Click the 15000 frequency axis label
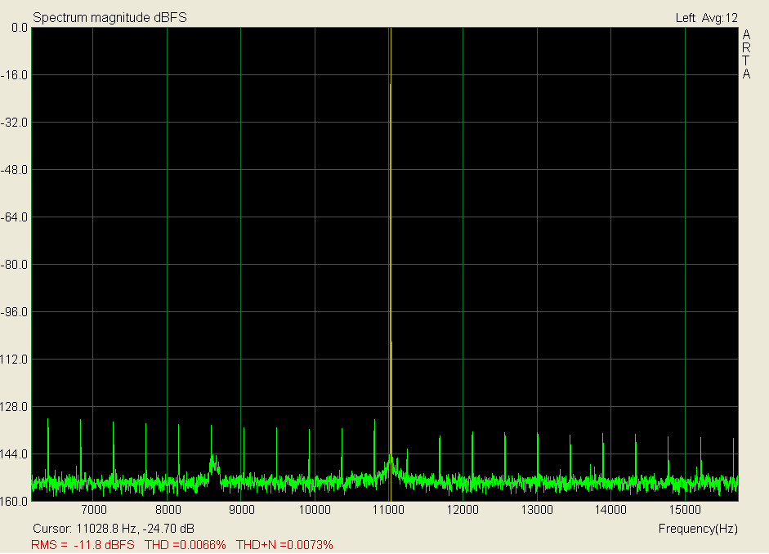This screenshot has width=769, height=554. pos(685,510)
